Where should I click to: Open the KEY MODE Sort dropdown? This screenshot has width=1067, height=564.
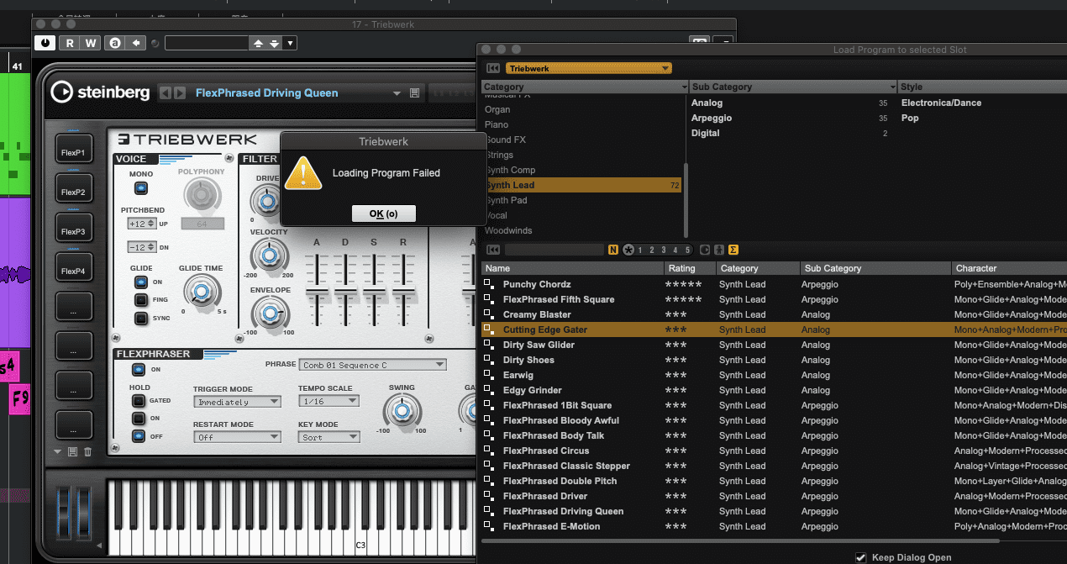(329, 437)
